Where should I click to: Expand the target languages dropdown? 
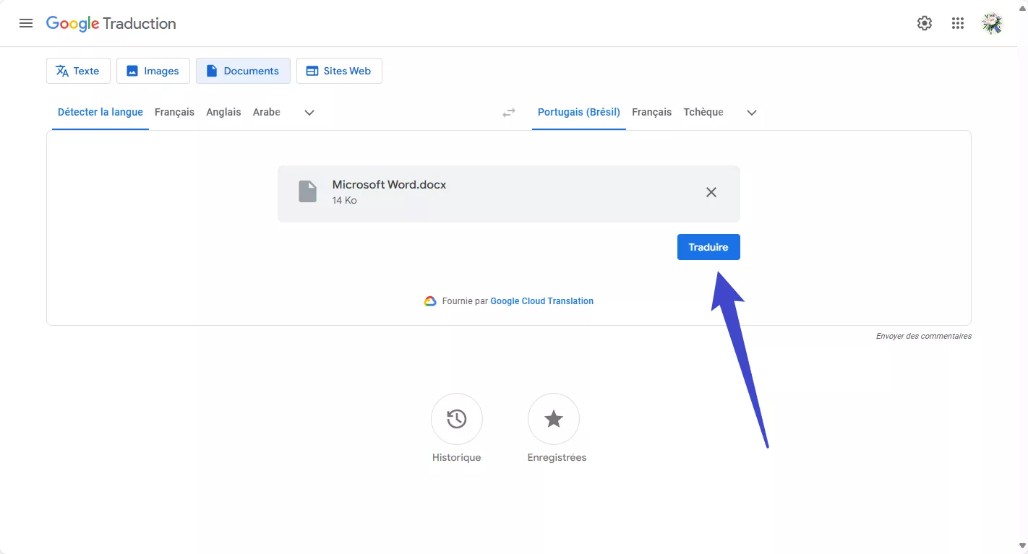click(x=752, y=113)
